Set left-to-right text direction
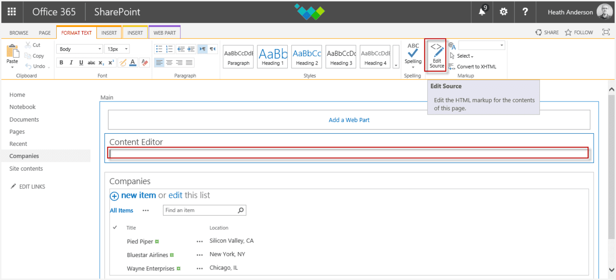Viewport: 616px width, 280px height. coord(203,49)
